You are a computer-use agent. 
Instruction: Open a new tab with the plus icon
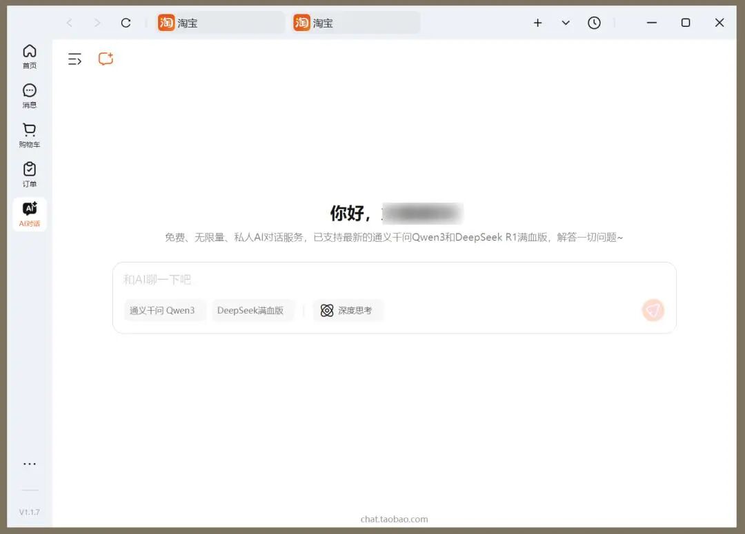point(537,22)
